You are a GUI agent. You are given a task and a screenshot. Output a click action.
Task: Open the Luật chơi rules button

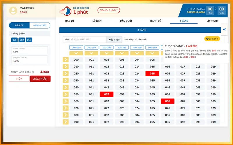point(212,39)
